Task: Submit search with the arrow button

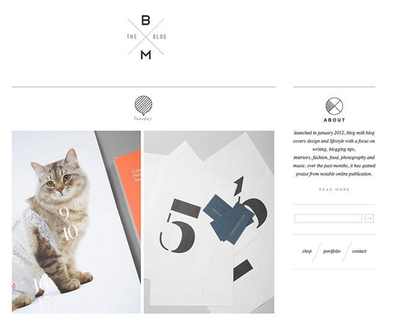Action: (369, 218)
